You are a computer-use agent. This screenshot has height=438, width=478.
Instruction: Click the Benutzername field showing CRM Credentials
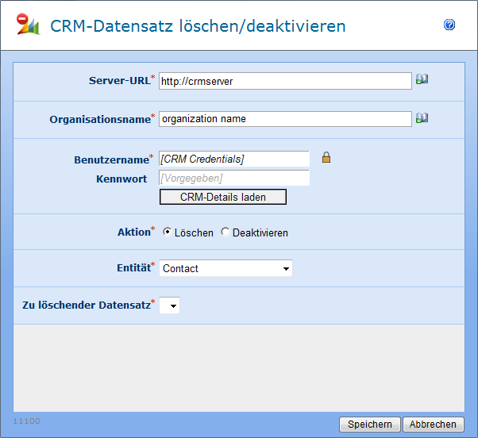tap(234, 159)
